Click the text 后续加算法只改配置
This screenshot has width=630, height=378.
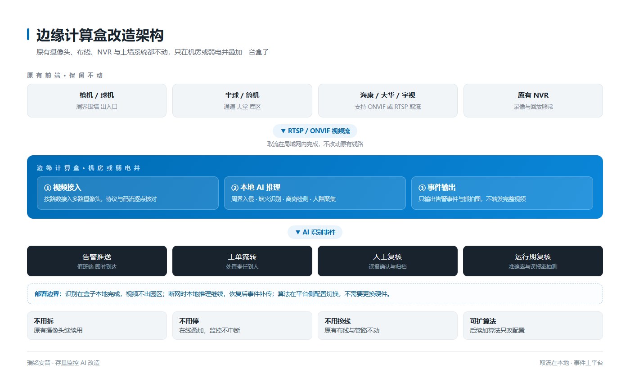click(497, 330)
